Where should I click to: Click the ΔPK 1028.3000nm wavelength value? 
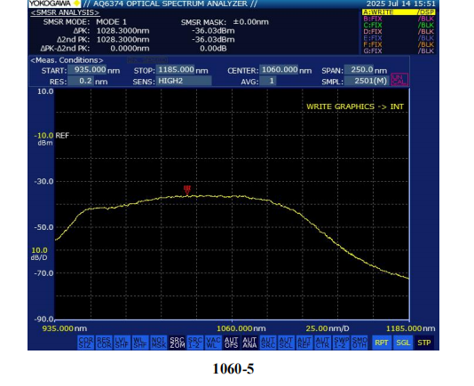122,31
